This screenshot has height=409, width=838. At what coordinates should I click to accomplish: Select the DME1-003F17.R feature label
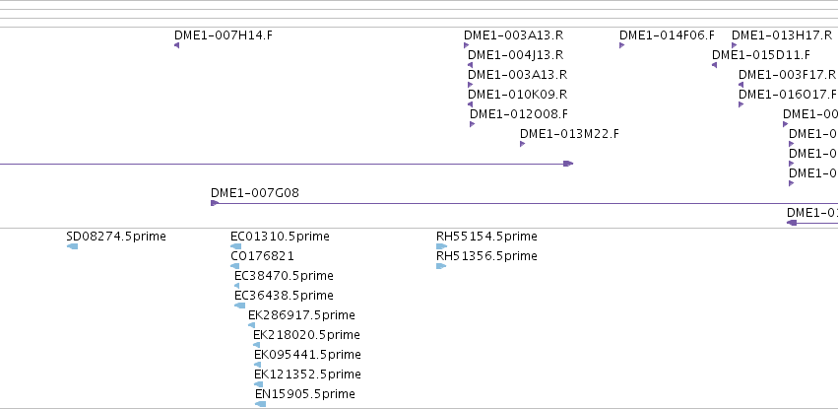[787, 75]
